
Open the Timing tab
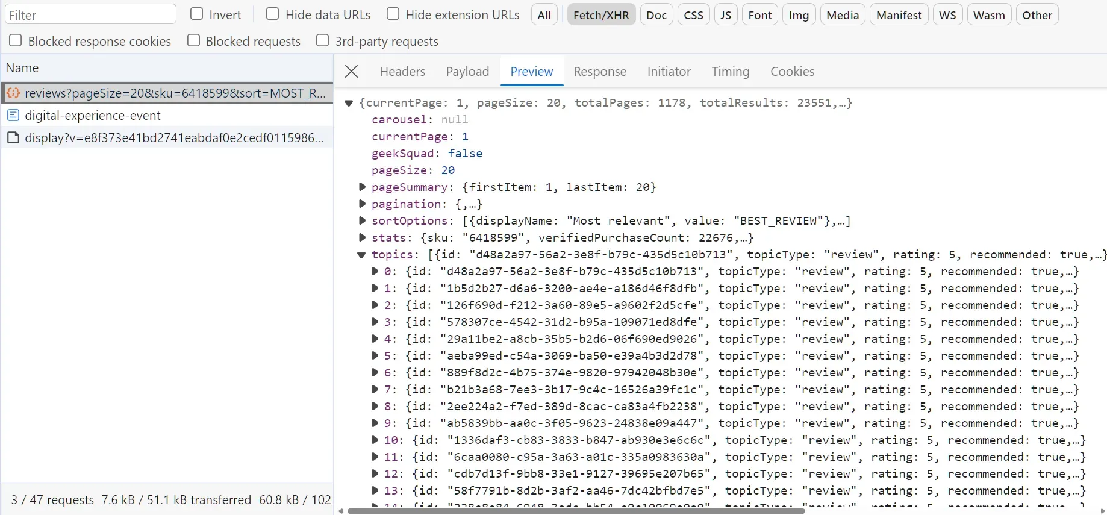(731, 72)
